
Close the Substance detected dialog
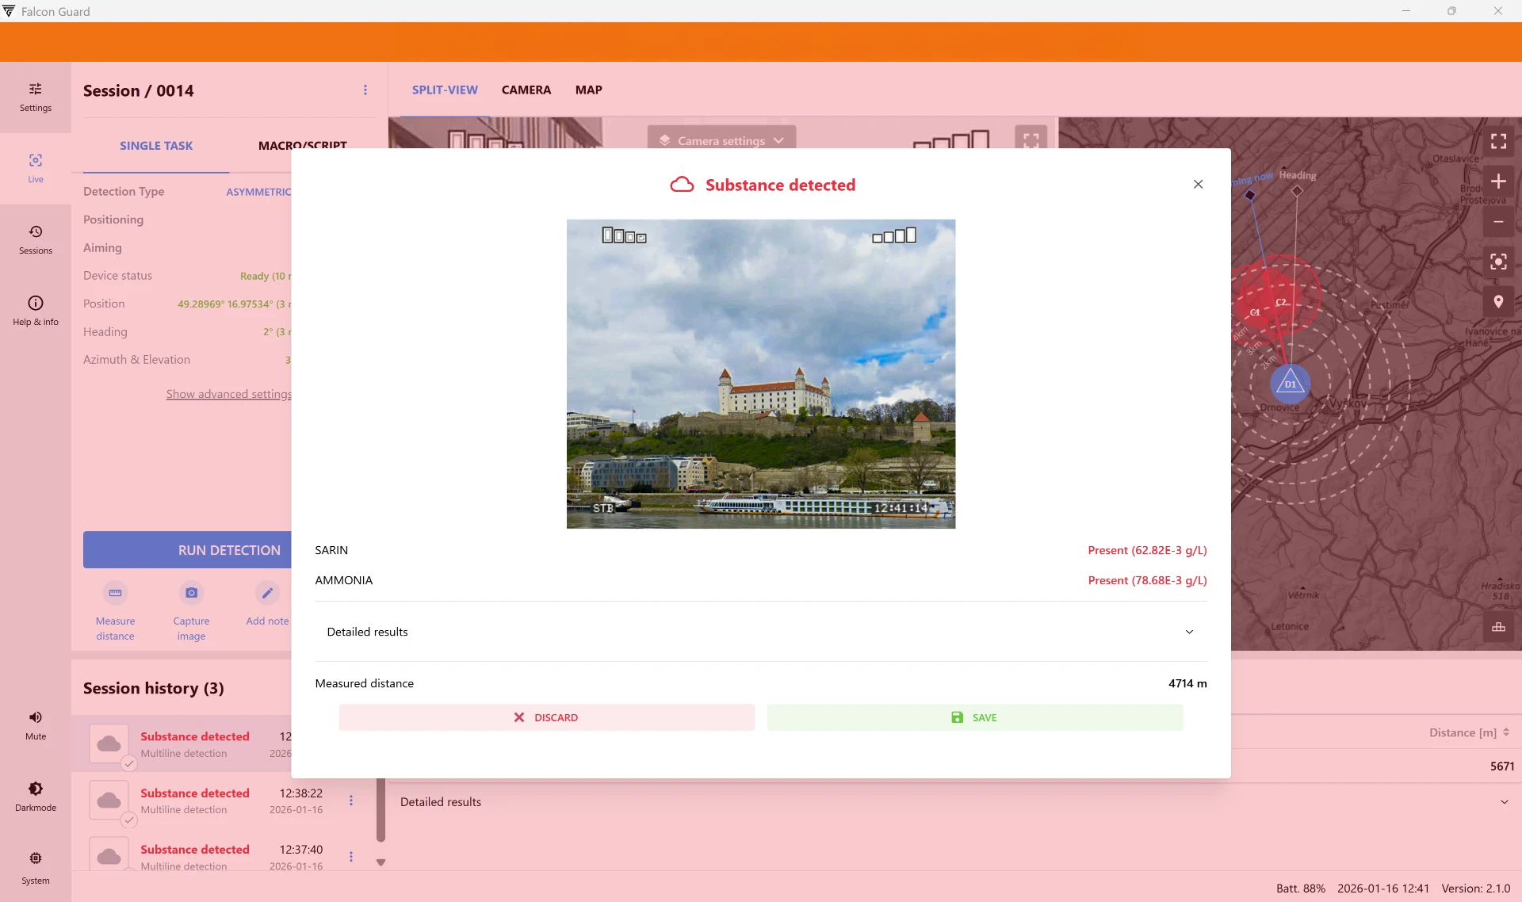click(1198, 184)
